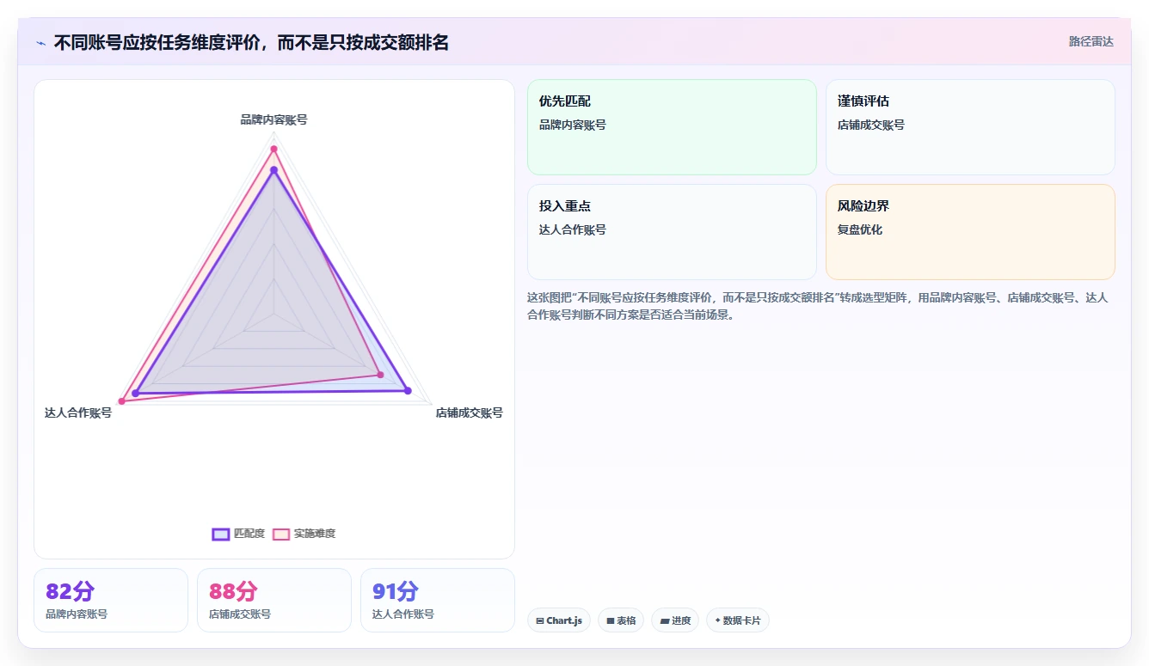Open the 谨慎评估 card

pyautogui.click(x=970, y=127)
